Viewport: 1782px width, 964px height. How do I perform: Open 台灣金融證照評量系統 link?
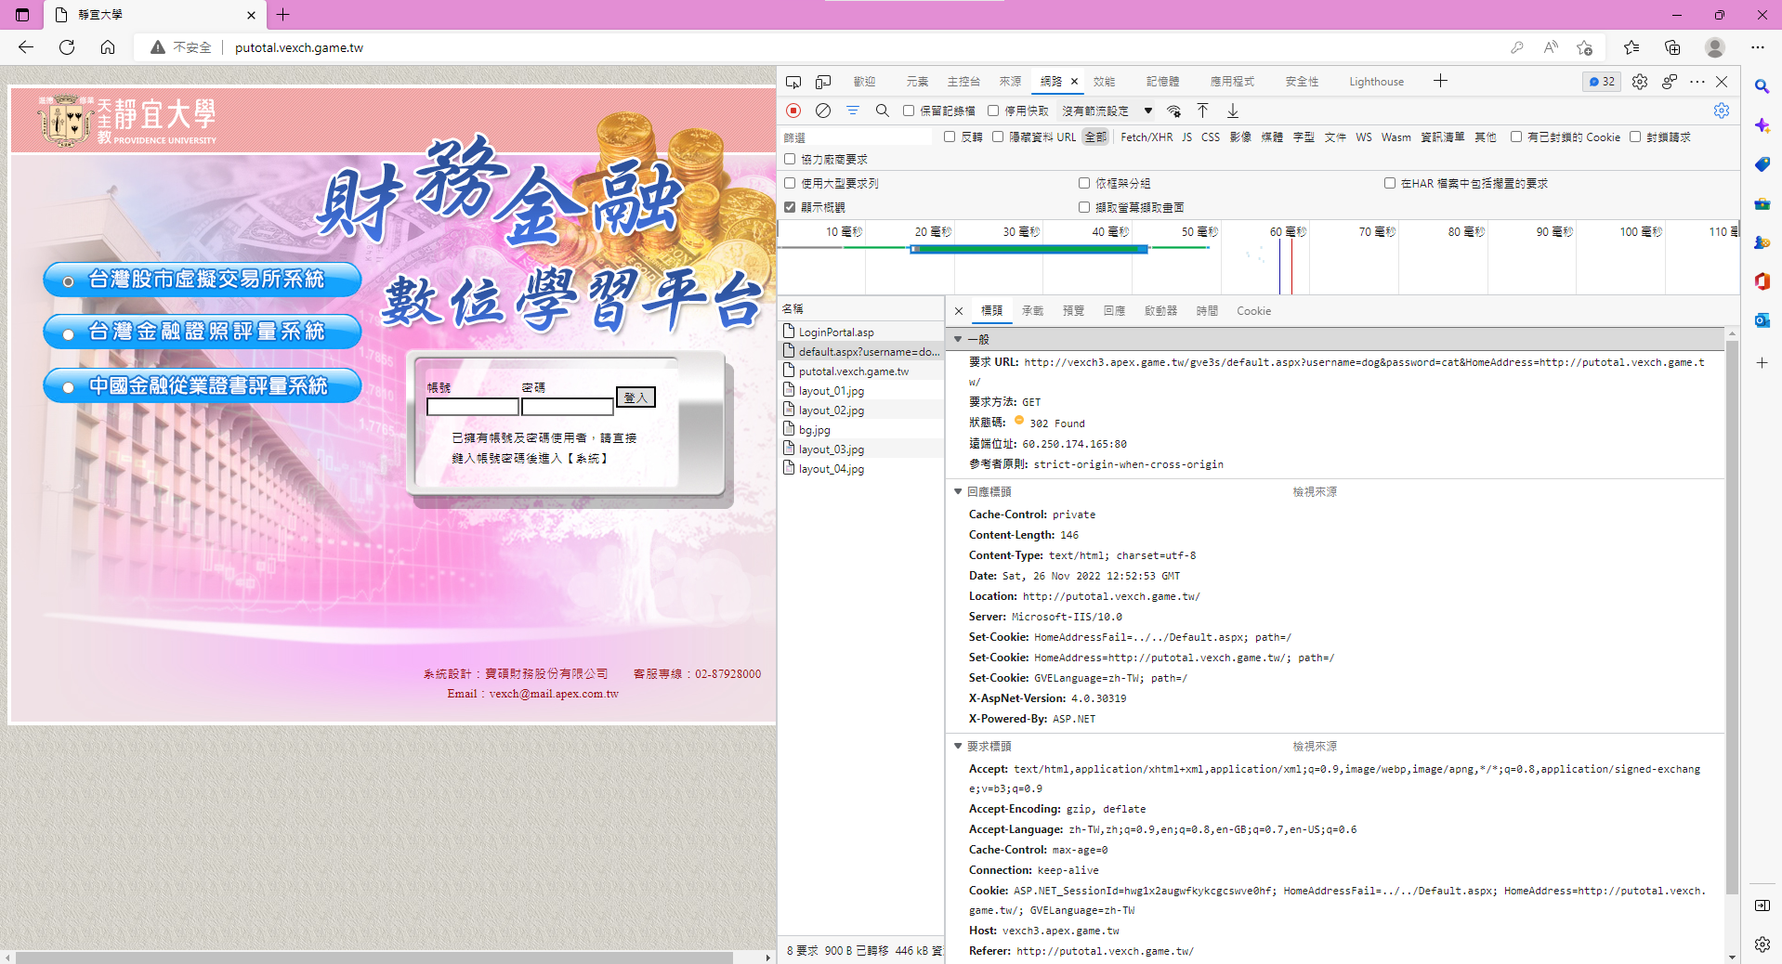203,332
